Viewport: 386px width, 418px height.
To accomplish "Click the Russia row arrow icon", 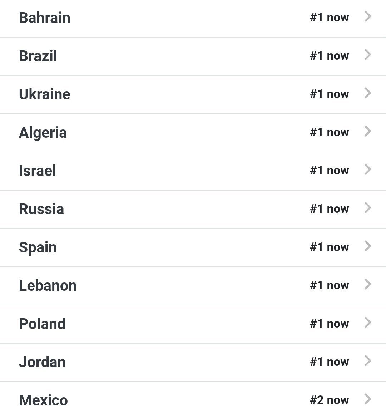I will (x=368, y=208).
